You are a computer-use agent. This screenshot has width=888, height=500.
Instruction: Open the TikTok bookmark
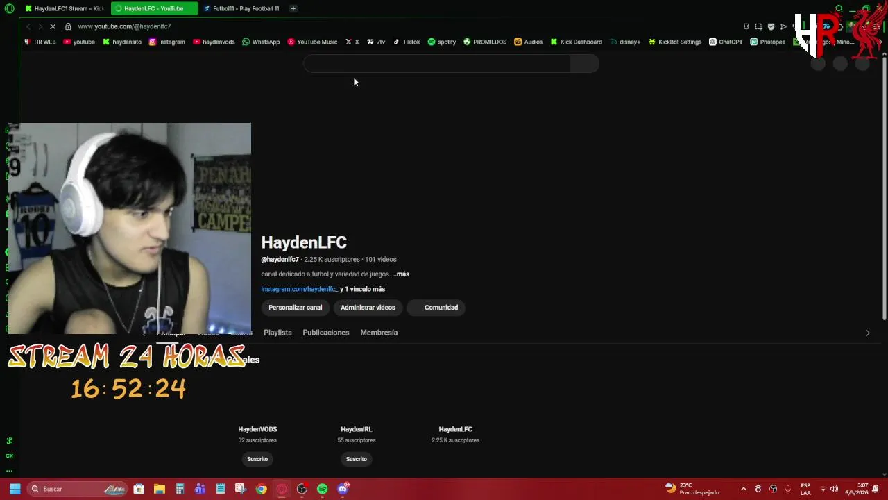(407, 42)
